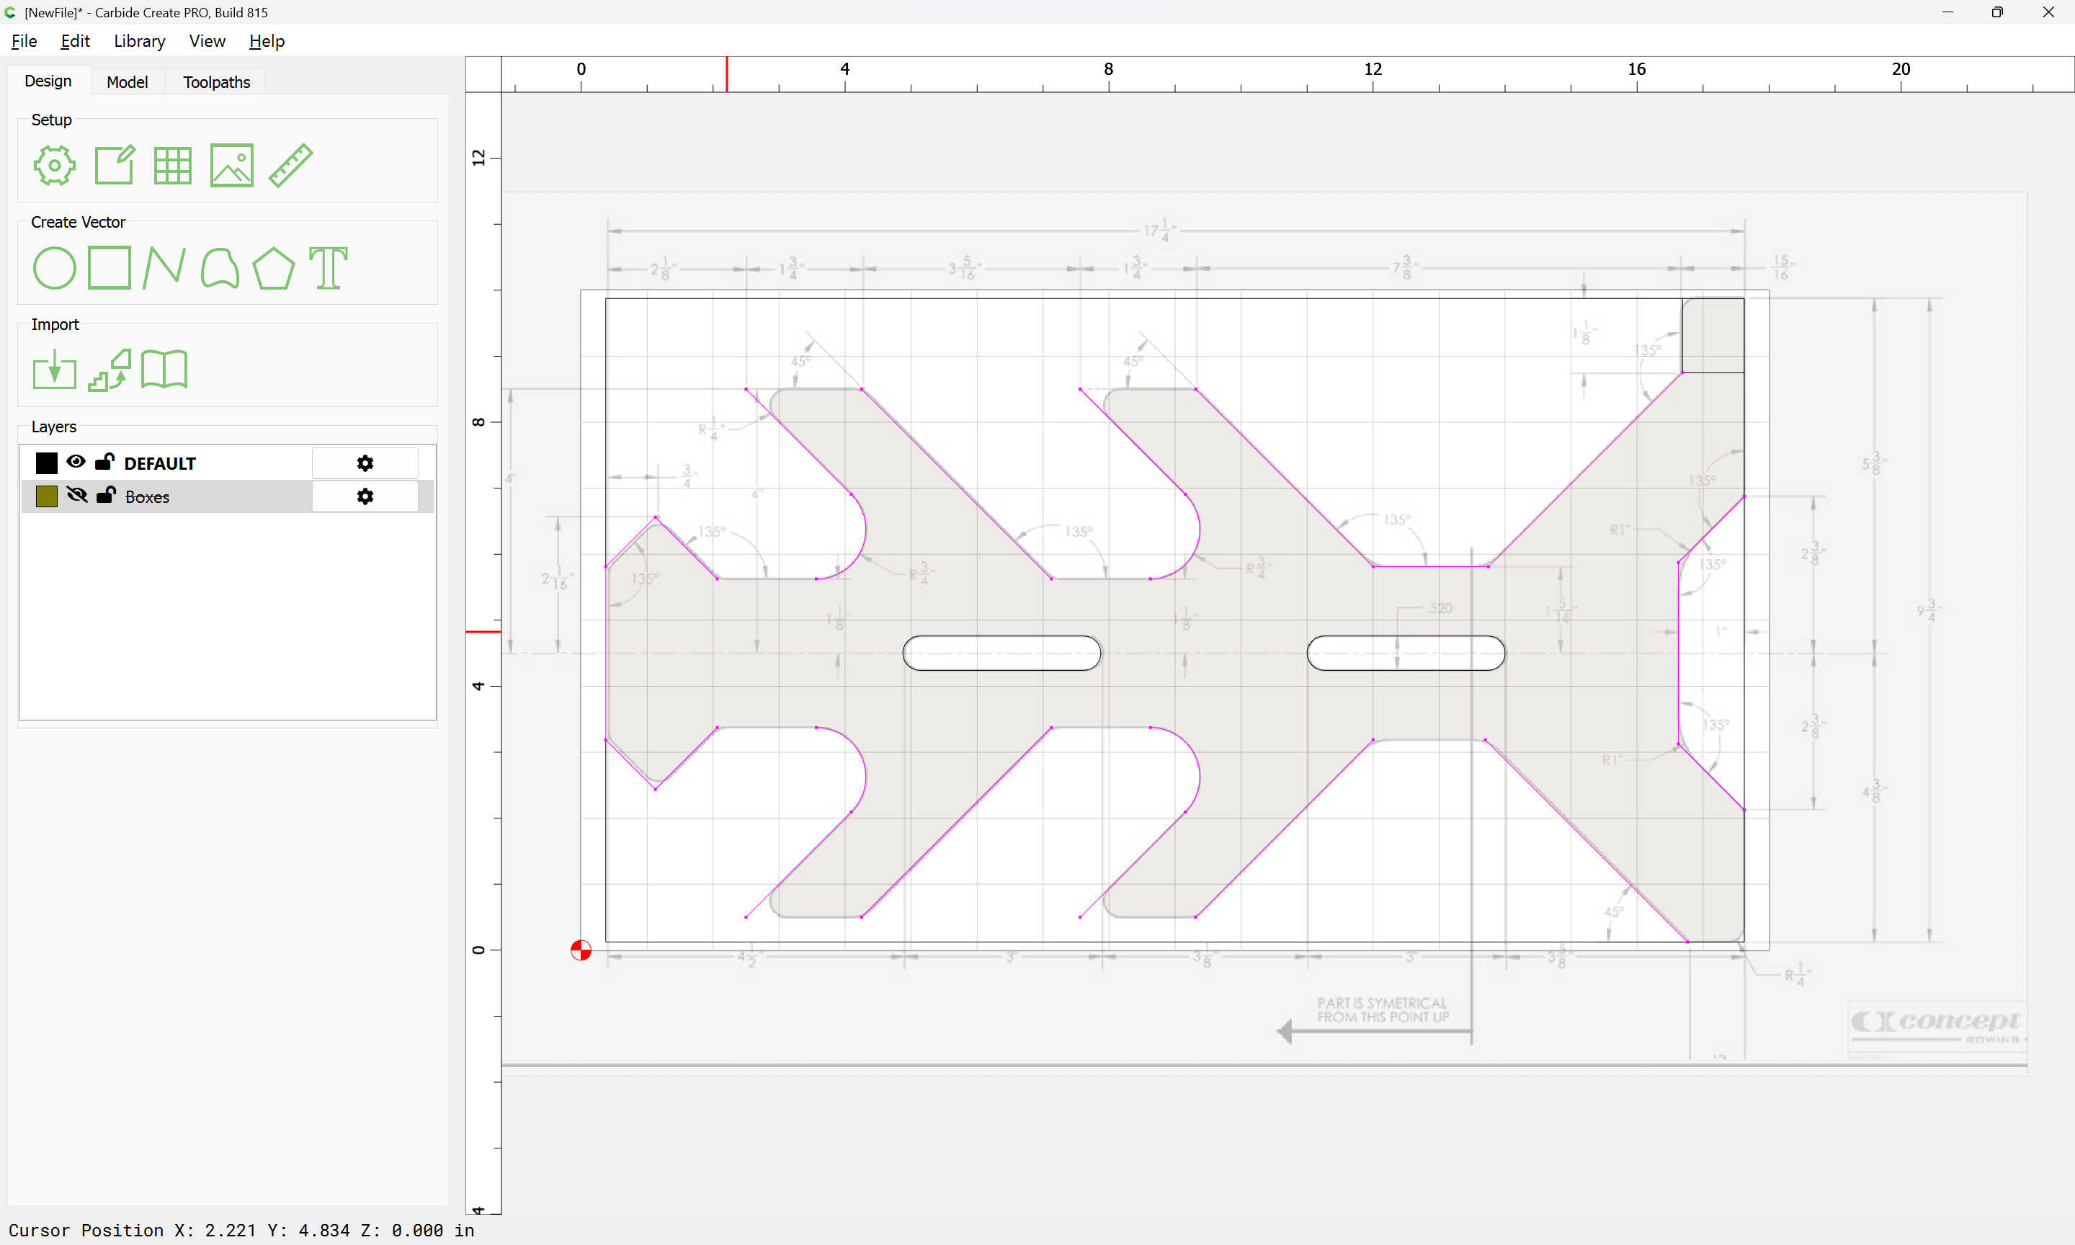This screenshot has height=1245, width=2075.
Task: Click the edit document notes icon
Action: point(114,165)
